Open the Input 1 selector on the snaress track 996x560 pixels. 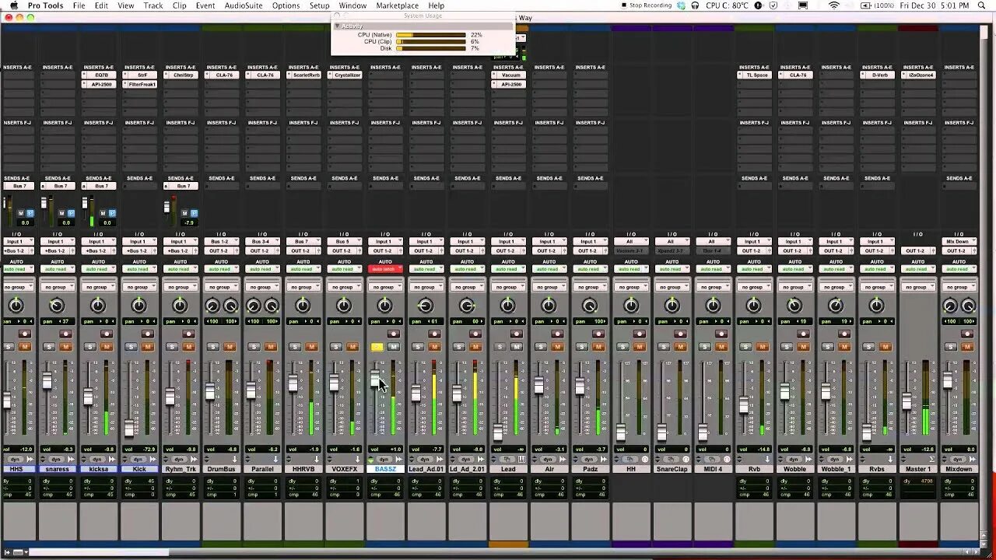[x=56, y=242]
